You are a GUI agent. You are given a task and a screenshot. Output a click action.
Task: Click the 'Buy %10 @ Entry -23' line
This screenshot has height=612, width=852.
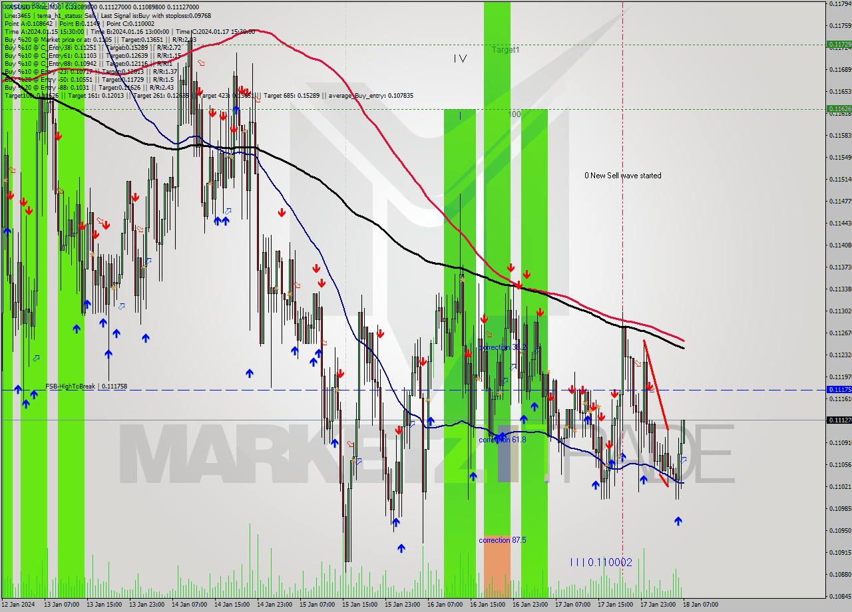pos(91,71)
